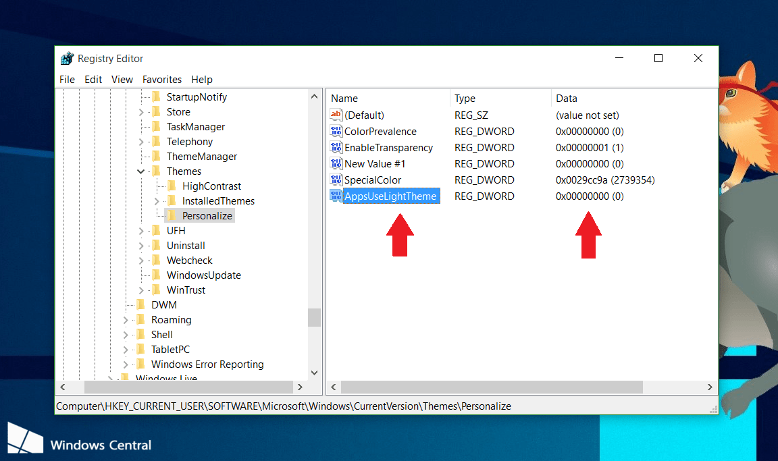This screenshot has height=461, width=778.
Task: Click the DWORD icon beside SpecialColor
Action: point(336,180)
